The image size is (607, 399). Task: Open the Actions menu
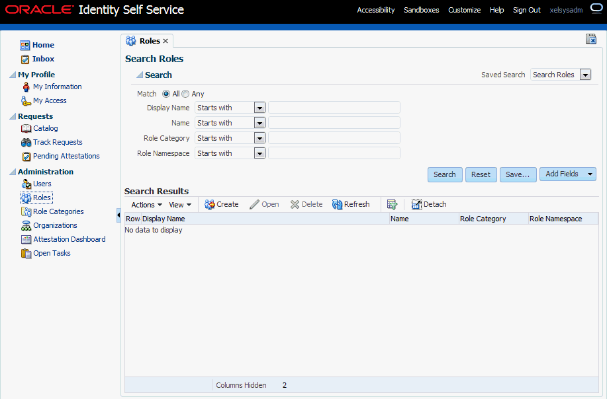pyautogui.click(x=147, y=205)
